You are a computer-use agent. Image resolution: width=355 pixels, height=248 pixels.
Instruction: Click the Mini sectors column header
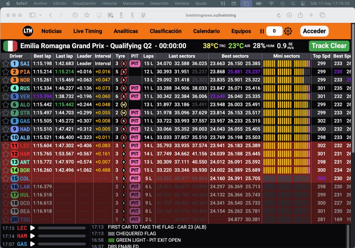pyautogui.click(x=286, y=56)
